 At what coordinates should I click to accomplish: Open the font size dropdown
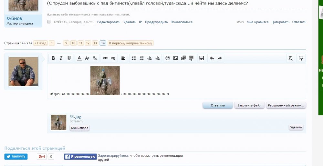tap(87, 58)
